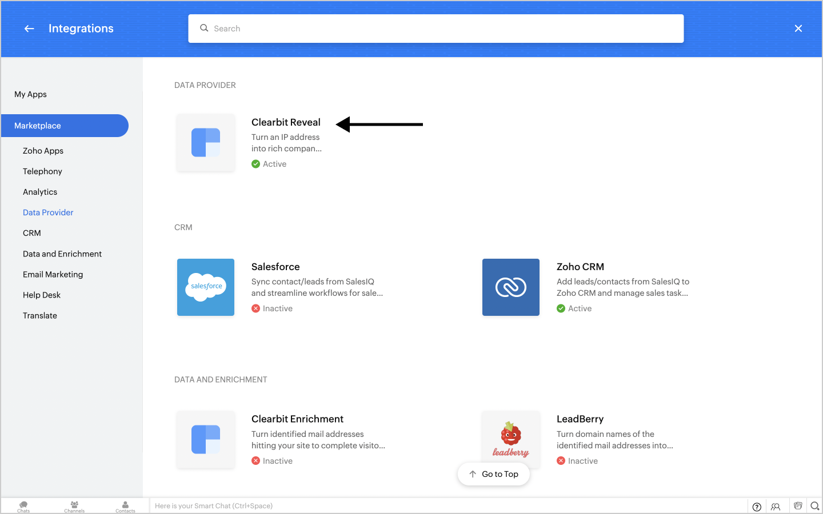Open My Apps in the sidebar

(x=31, y=94)
